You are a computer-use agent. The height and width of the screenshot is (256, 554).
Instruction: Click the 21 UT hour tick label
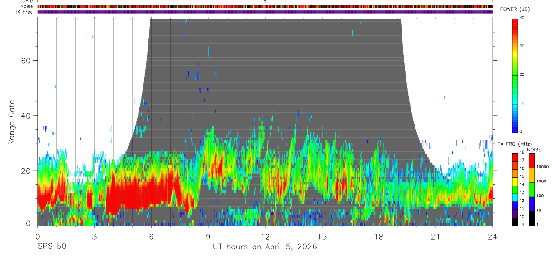pyautogui.click(x=436, y=237)
